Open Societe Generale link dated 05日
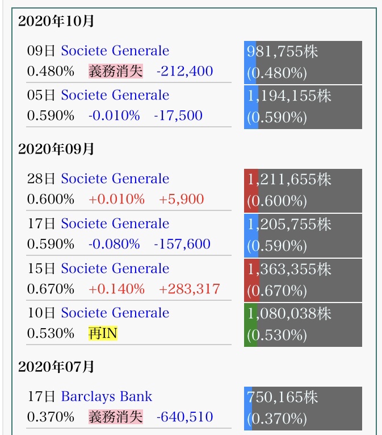 click(x=115, y=95)
